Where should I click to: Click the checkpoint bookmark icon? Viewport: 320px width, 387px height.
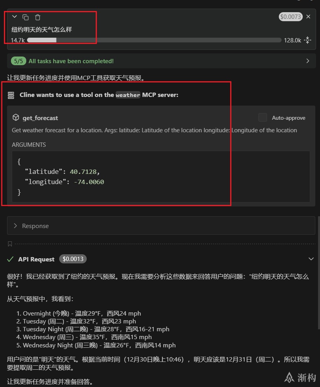click(x=10, y=244)
